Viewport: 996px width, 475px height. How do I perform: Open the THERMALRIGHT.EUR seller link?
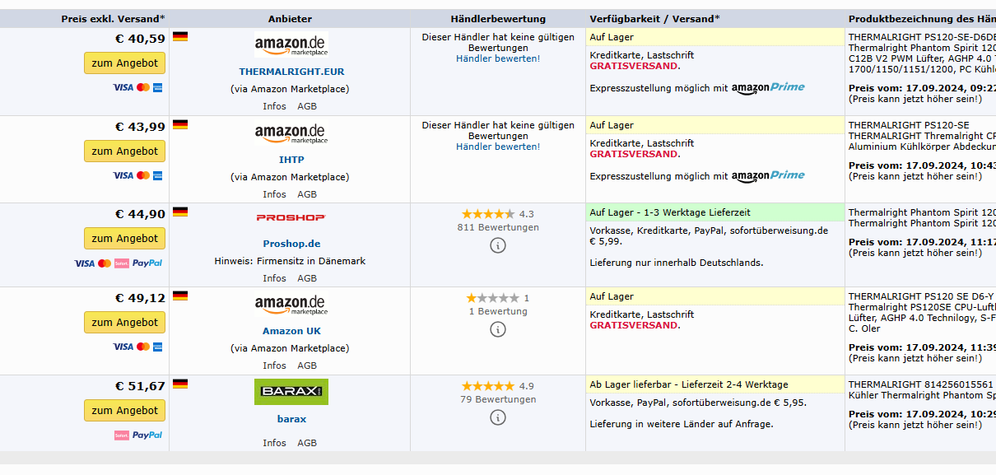pos(291,72)
